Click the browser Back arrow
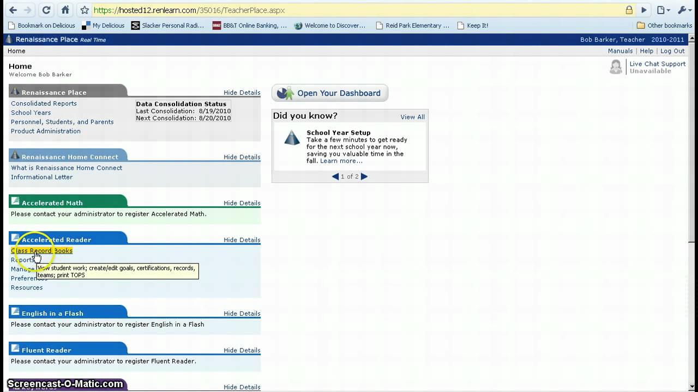 pyautogui.click(x=13, y=10)
